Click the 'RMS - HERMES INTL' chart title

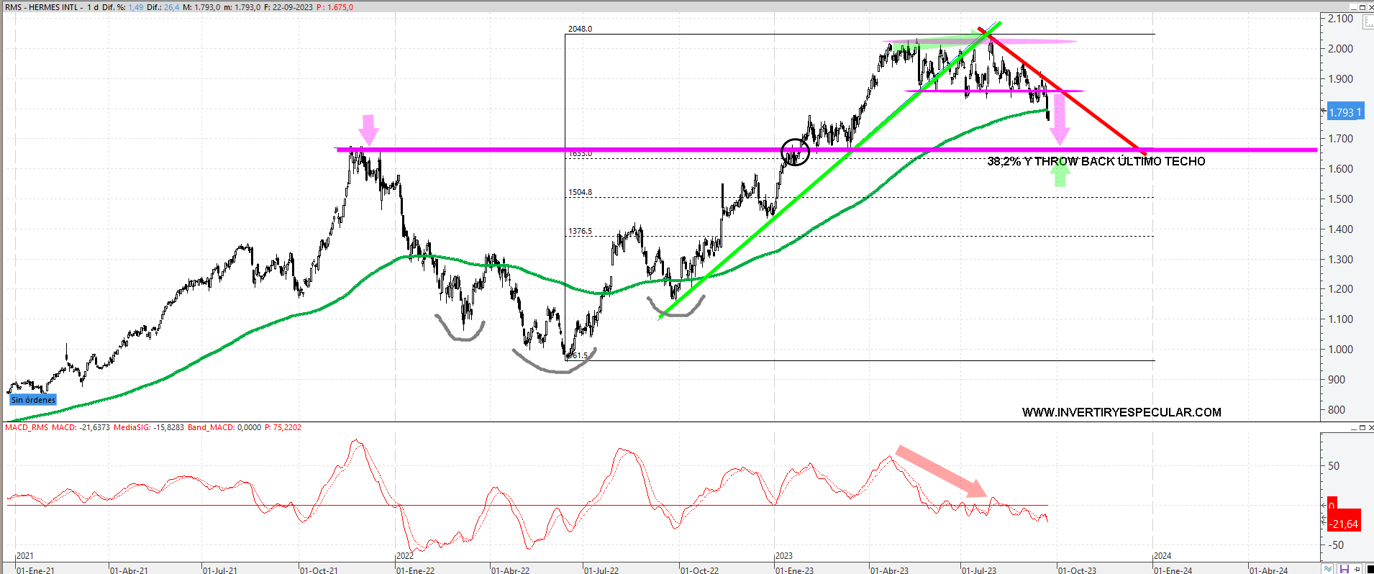[42, 7]
